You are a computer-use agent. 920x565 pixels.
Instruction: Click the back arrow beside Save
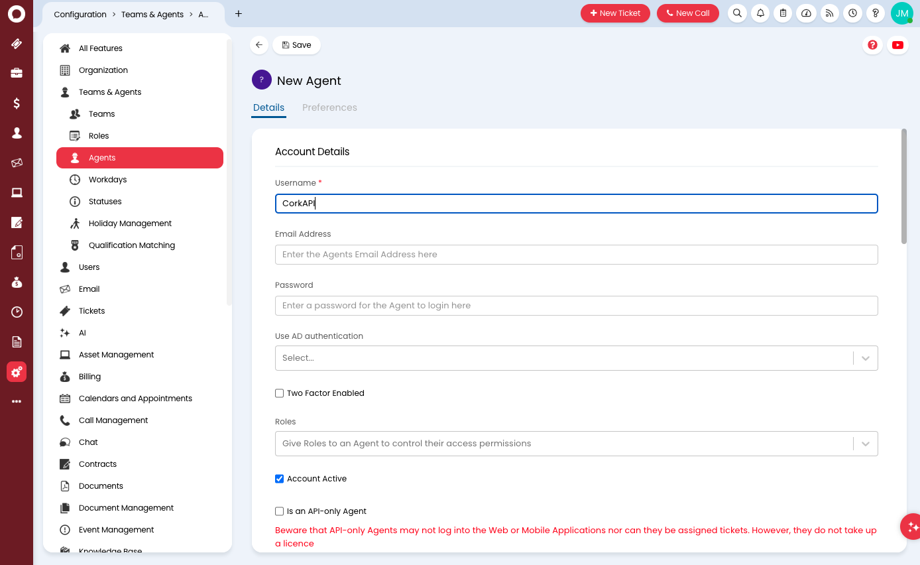point(259,45)
